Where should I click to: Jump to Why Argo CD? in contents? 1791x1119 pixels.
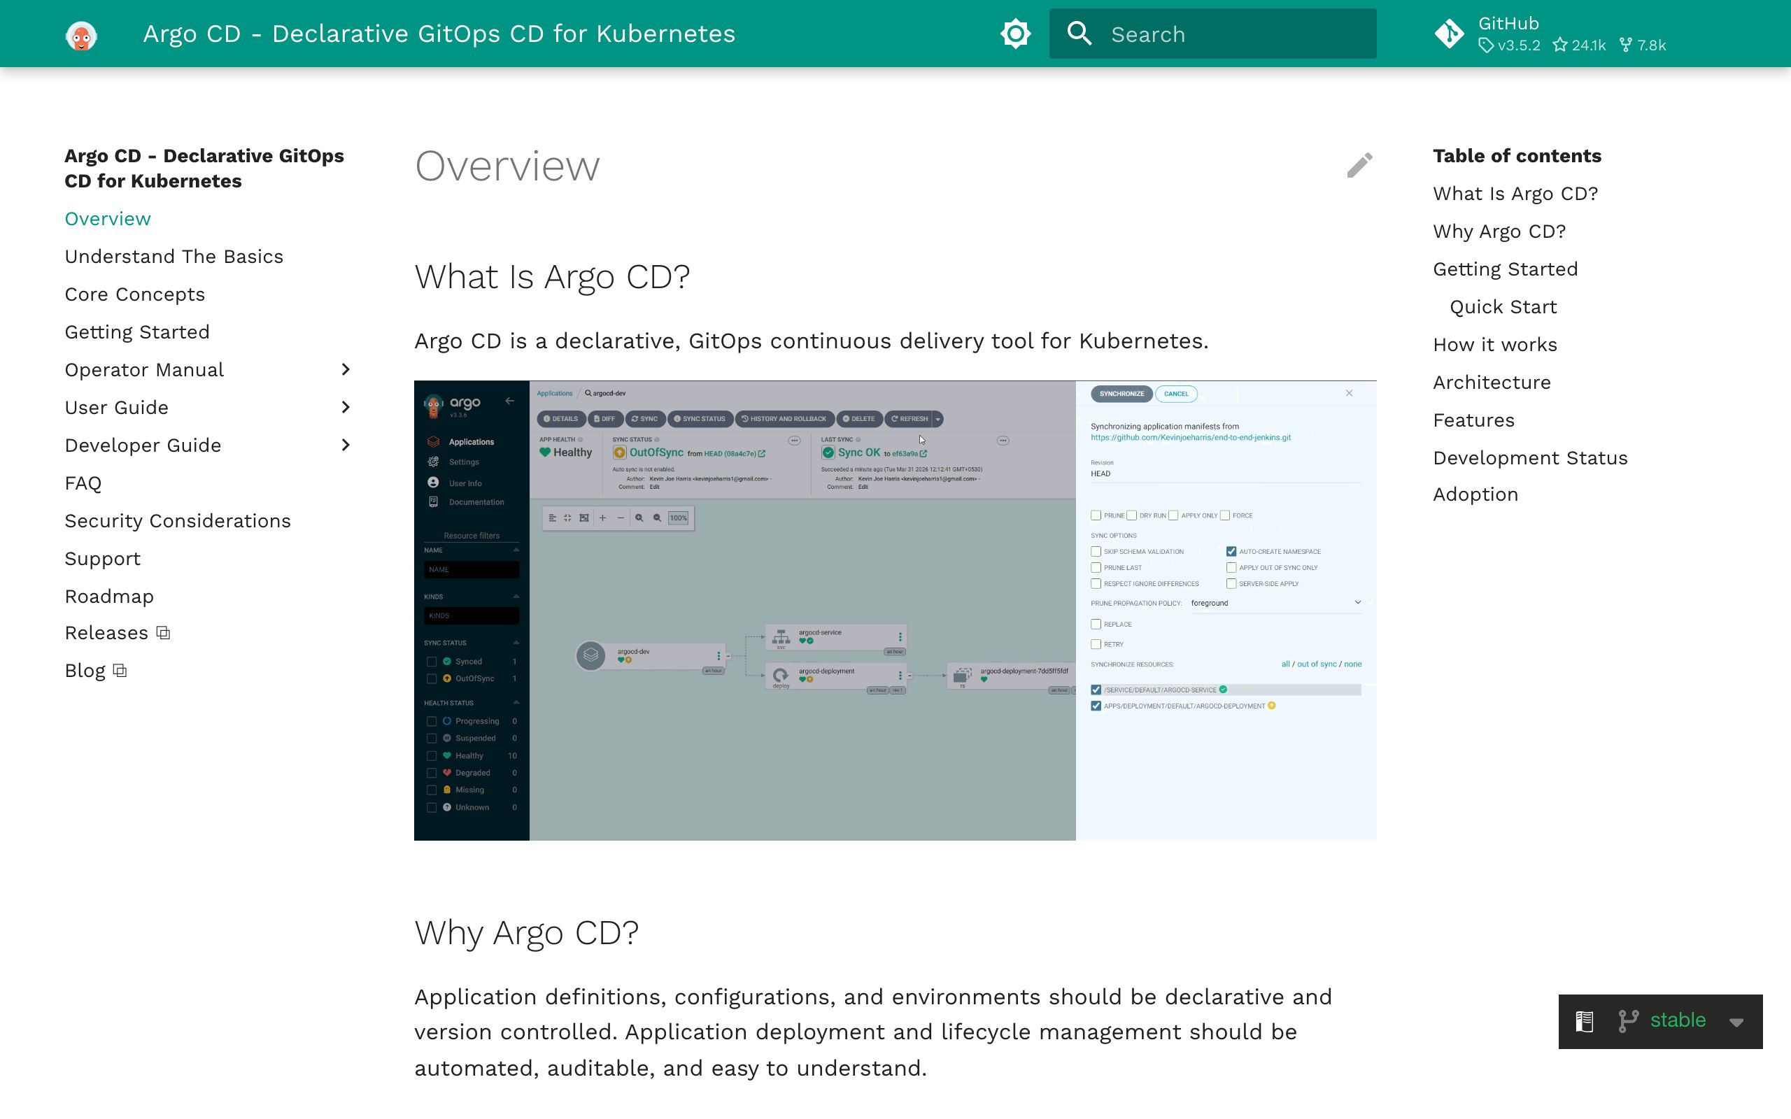point(1499,231)
